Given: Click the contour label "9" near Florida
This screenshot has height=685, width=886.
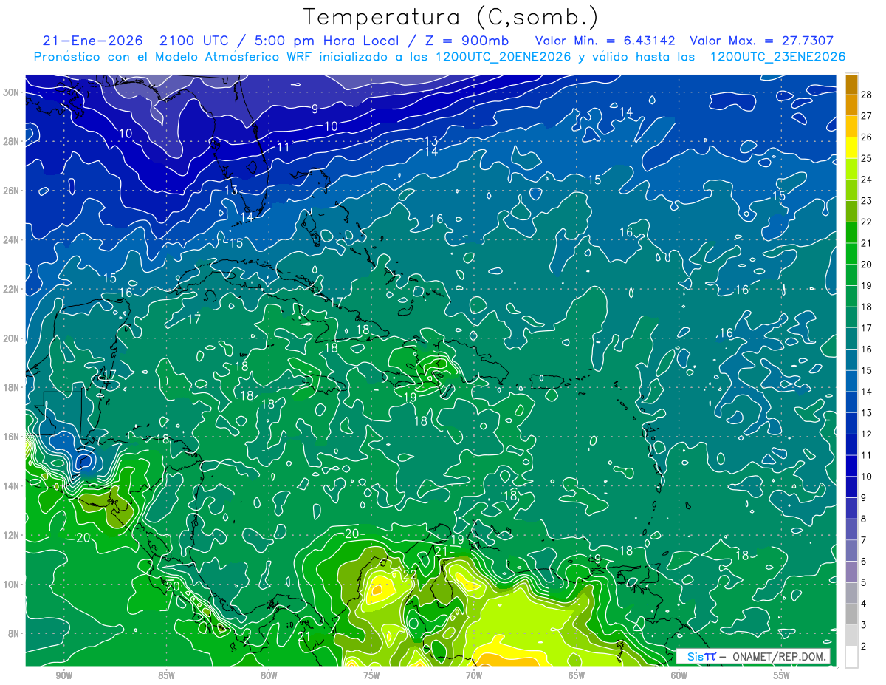Looking at the screenshot, I should [315, 109].
